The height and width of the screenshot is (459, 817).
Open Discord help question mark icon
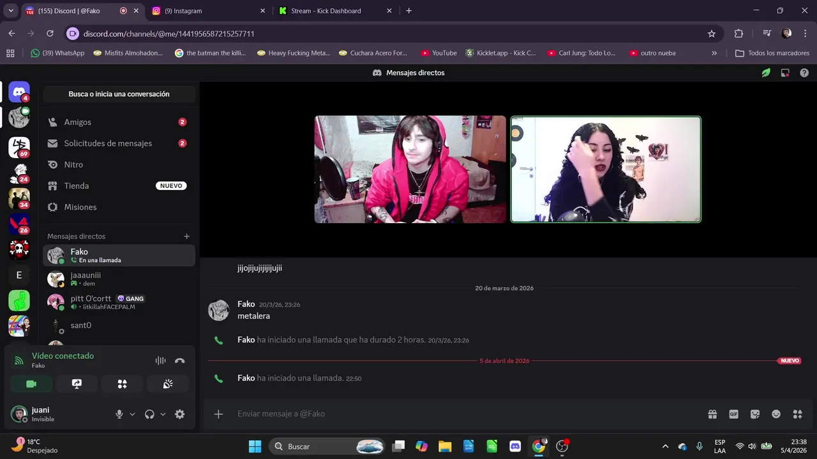tap(804, 73)
